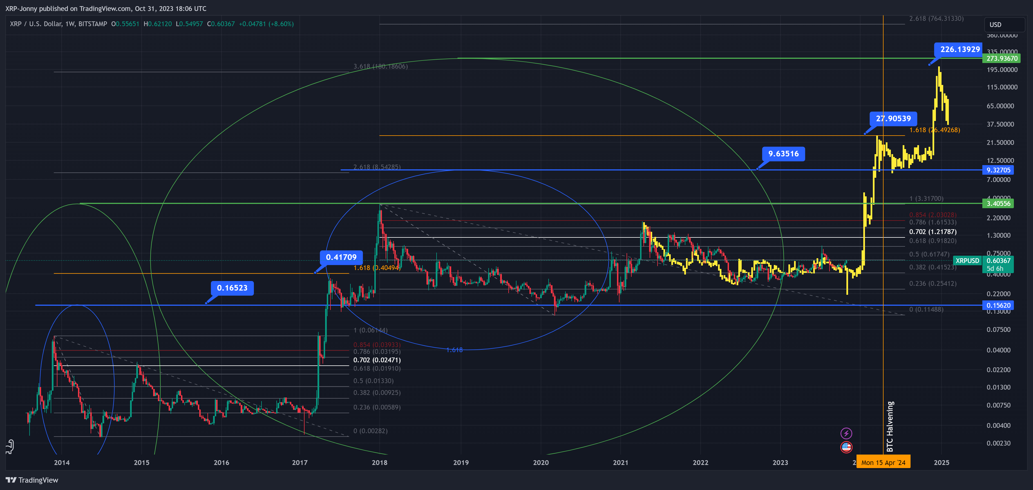The height and width of the screenshot is (490, 1033).
Task: Click the open value O0.55651
Action: click(x=125, y=24)
